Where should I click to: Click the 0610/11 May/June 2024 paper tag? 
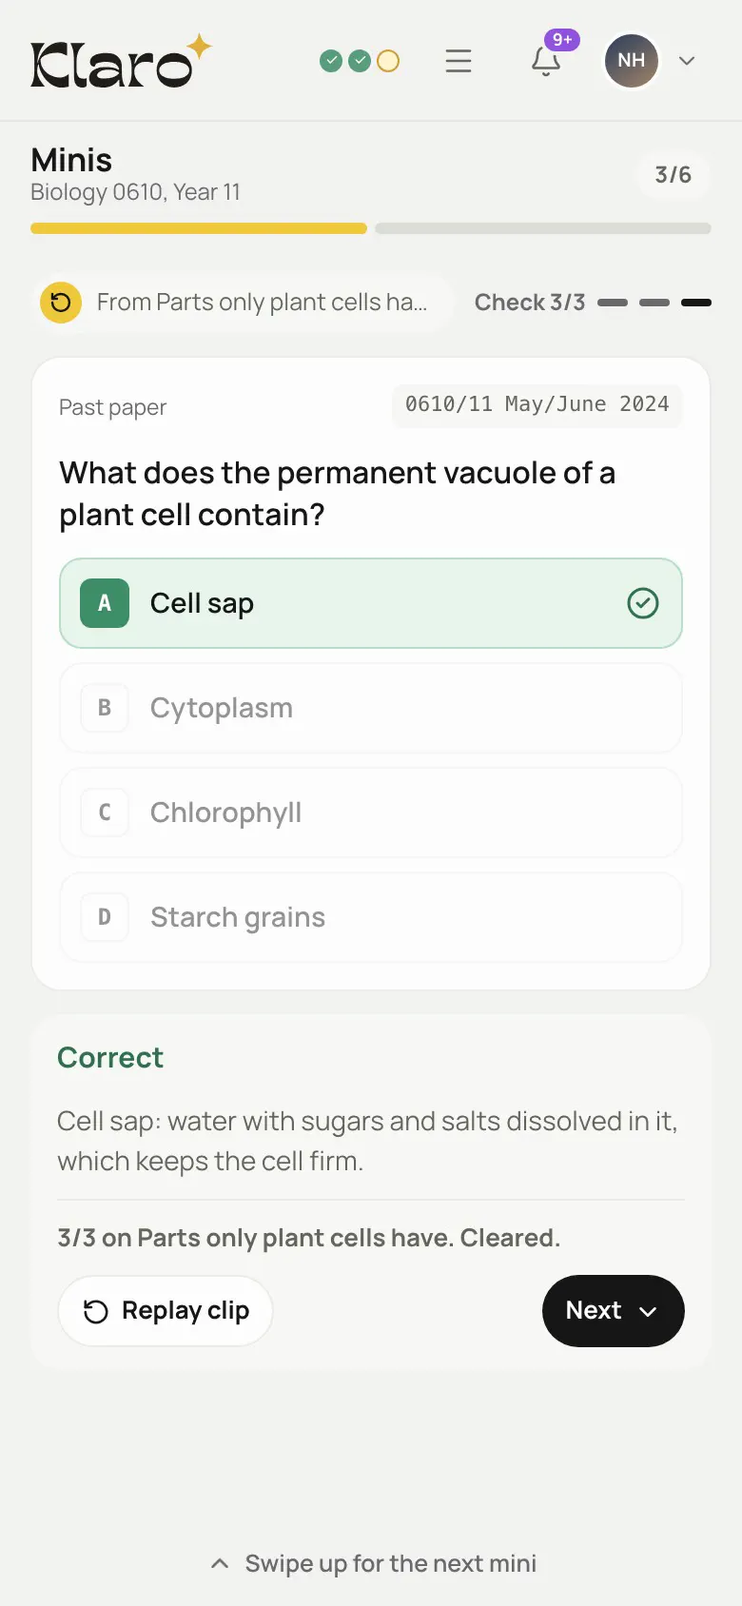click(537, 404)
